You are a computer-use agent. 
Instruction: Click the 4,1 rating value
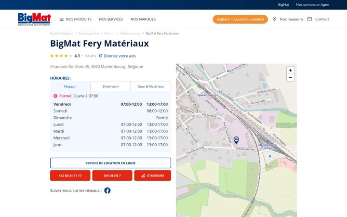click(77, 56)
